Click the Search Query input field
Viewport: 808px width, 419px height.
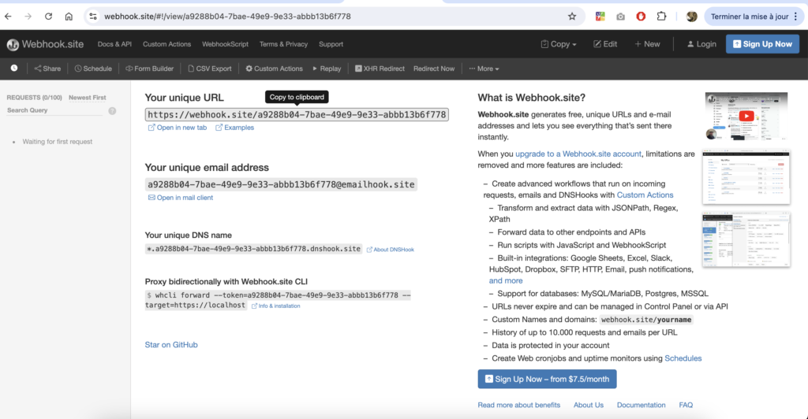[55, 111]
